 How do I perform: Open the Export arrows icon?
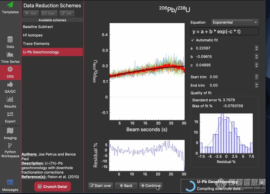coord(10,114)
